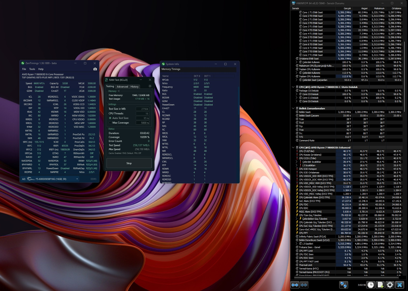Screen dimensions: 408x291
Task: Switch to RAM Test Testing tab
Action: click(x=110, y=86)
